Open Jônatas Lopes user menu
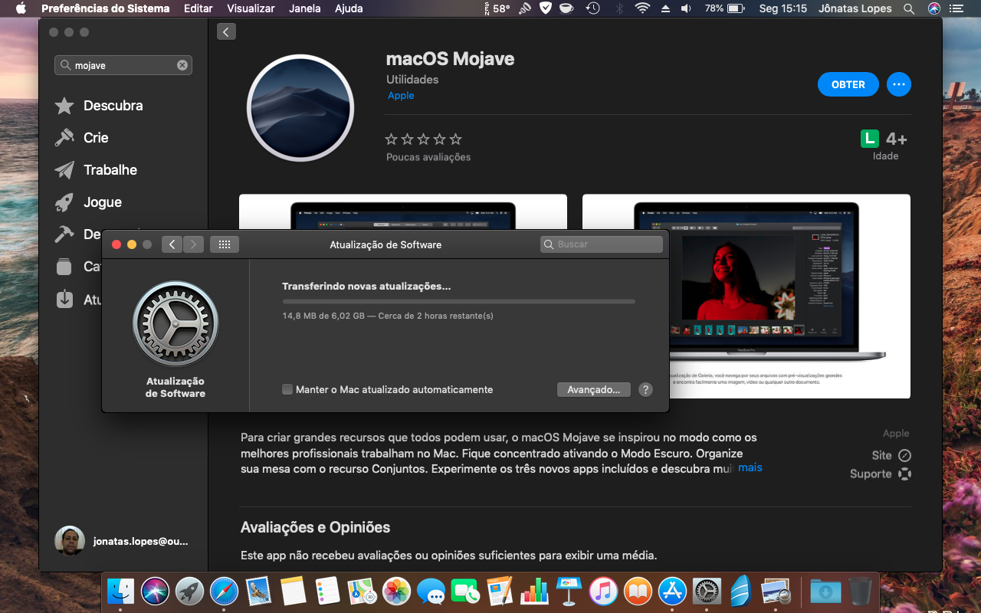 click(856, 8)
